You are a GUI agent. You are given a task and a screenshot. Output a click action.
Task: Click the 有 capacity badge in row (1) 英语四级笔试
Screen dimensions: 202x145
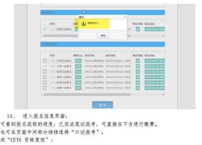pyautogui.click(x=138, y=29)
